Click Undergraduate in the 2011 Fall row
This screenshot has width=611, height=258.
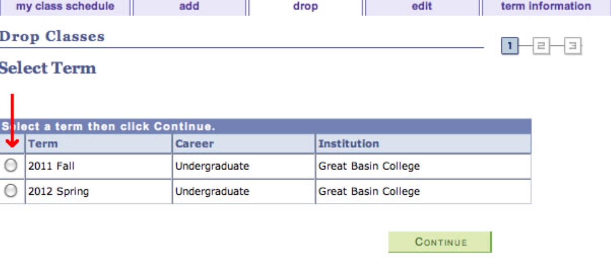pyautogui.click(x=212, y=166)
